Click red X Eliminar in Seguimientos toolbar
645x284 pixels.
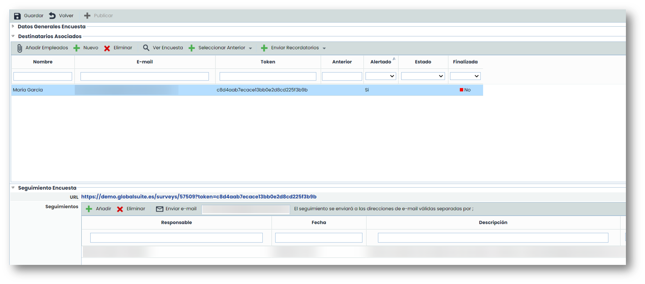pyautogui.click(x=120, y=209)
